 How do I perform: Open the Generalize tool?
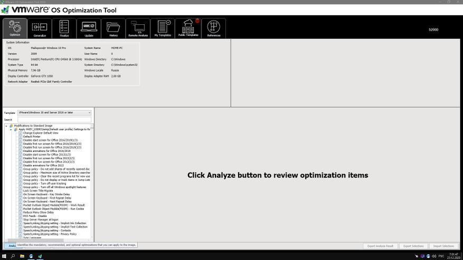(40, 28)
